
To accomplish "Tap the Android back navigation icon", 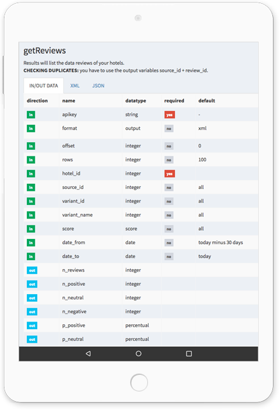I will click(88, 354).
